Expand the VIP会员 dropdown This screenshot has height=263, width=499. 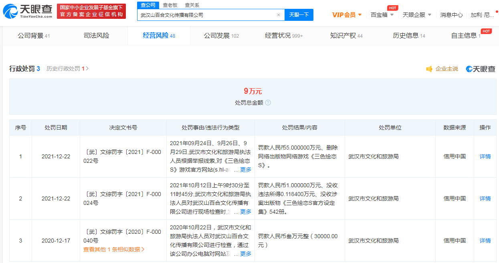click(347, 15)
